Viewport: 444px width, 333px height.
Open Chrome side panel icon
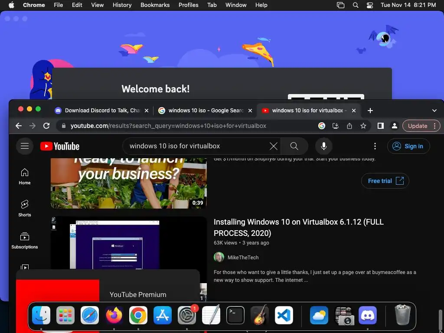pyautogui.click(x=381, y=126)
